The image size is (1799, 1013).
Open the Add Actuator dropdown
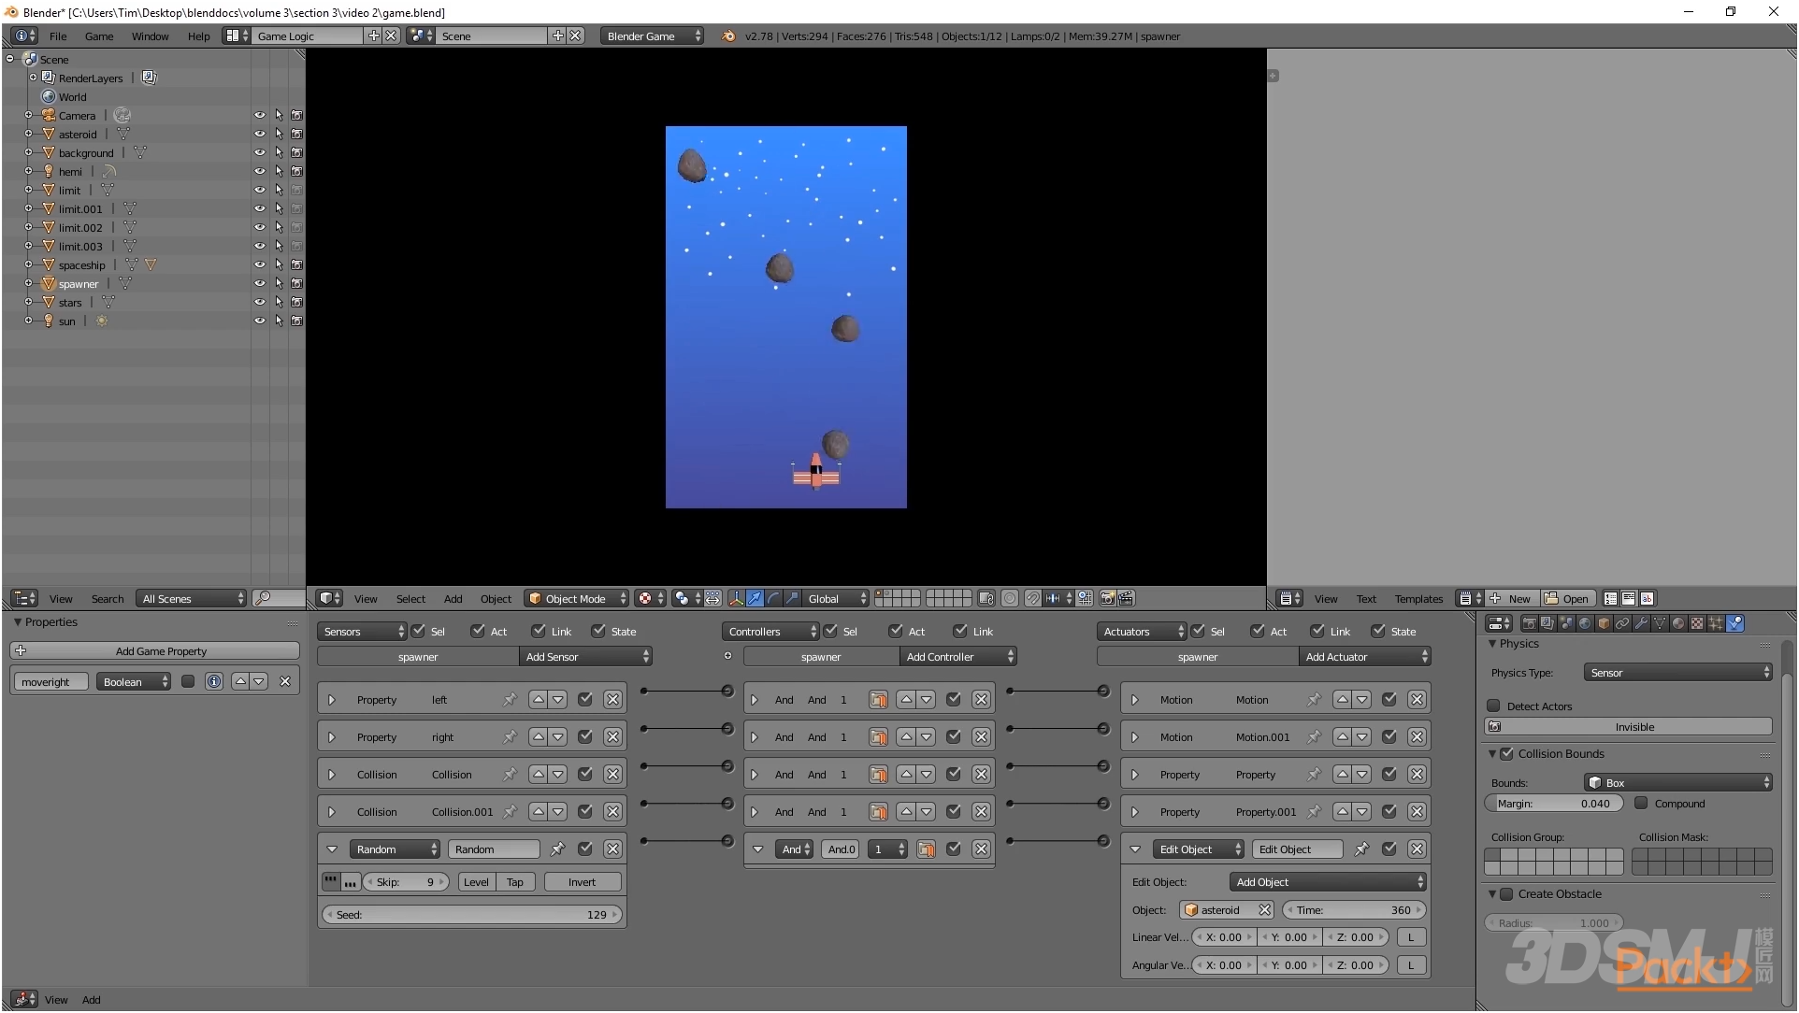(1365, 657)
